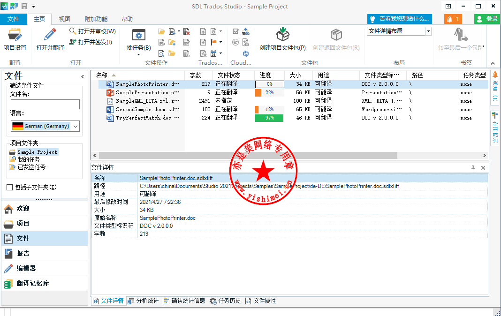501x316 pixels.
Task: Click the blue sync arrows Cloud icon
Action: coord(246,53)
